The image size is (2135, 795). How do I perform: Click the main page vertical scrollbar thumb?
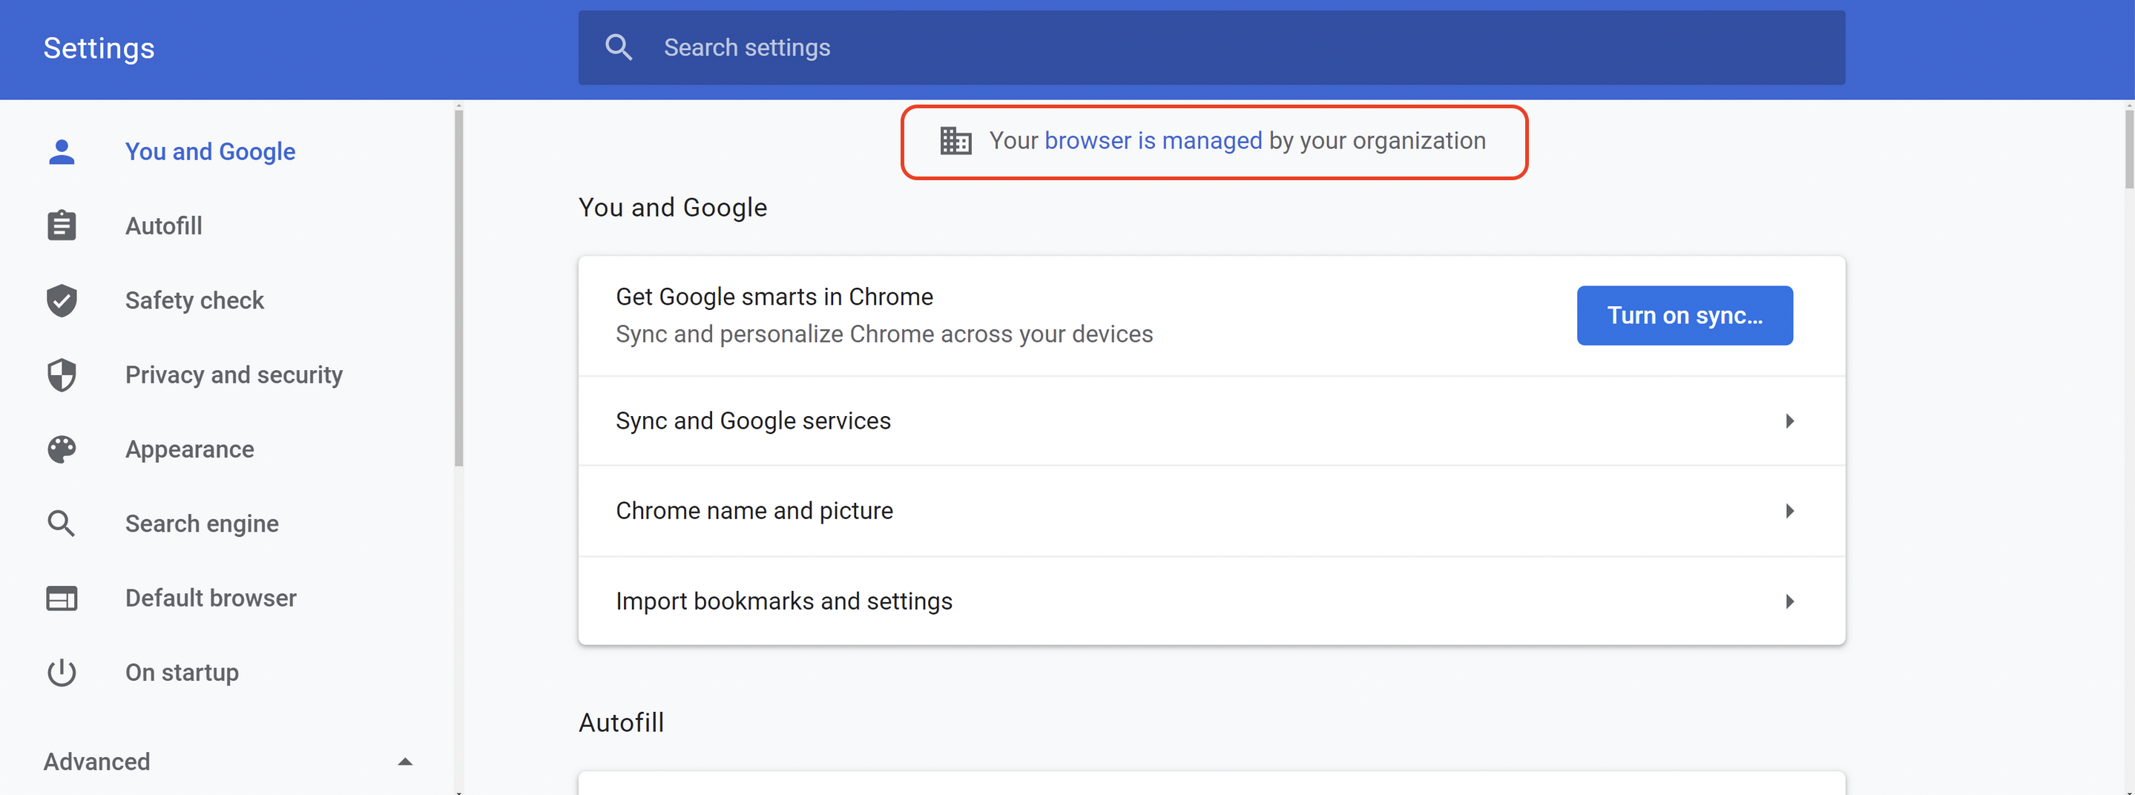[2129, 149]
